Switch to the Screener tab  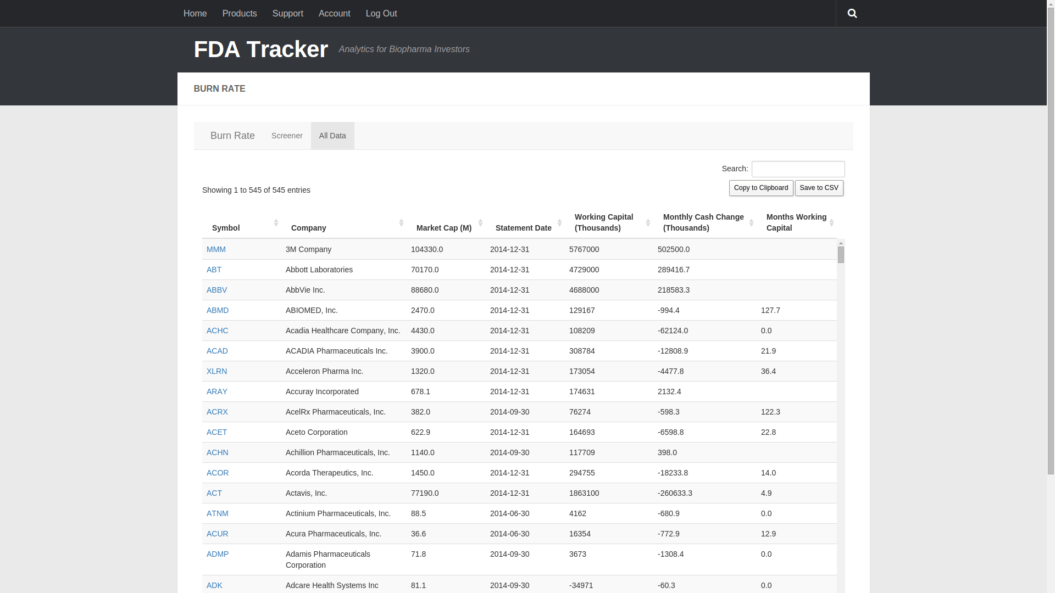pyautogui.click(x=287, y=136)
